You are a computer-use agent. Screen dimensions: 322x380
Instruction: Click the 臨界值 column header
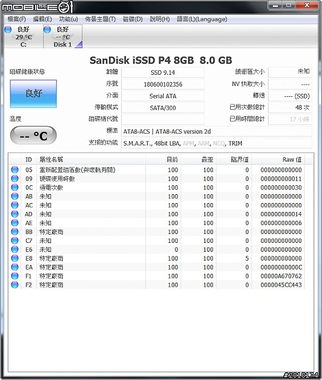pyautogui.click(x=234, y=160)
